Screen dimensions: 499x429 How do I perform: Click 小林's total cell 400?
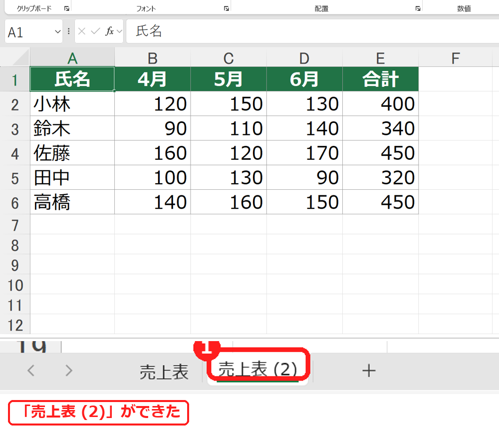click(x=381, y=104)
